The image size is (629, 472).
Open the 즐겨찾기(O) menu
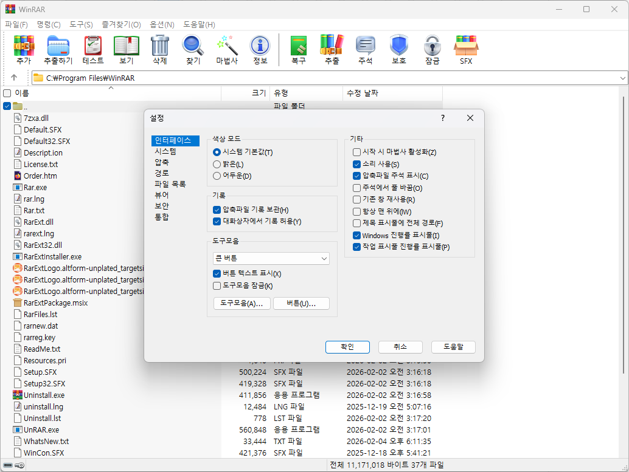121,25
